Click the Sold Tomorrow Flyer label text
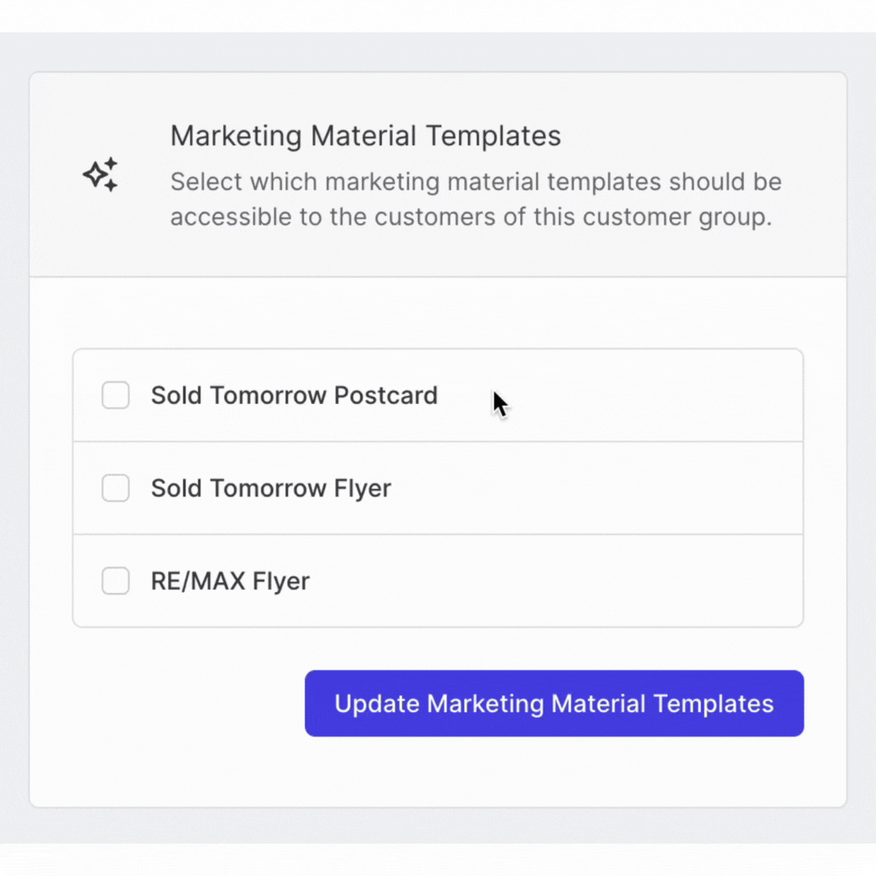 pyautogui.click(x=271, y=489)
